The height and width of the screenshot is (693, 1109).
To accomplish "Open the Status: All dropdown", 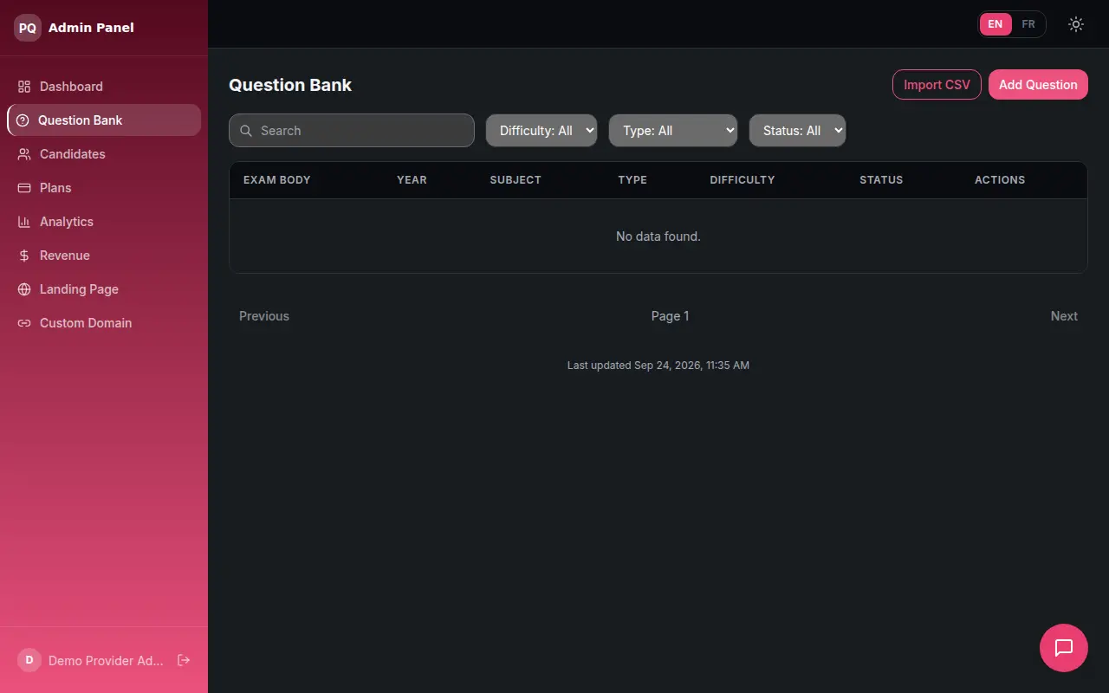I will tap(797, 131).
